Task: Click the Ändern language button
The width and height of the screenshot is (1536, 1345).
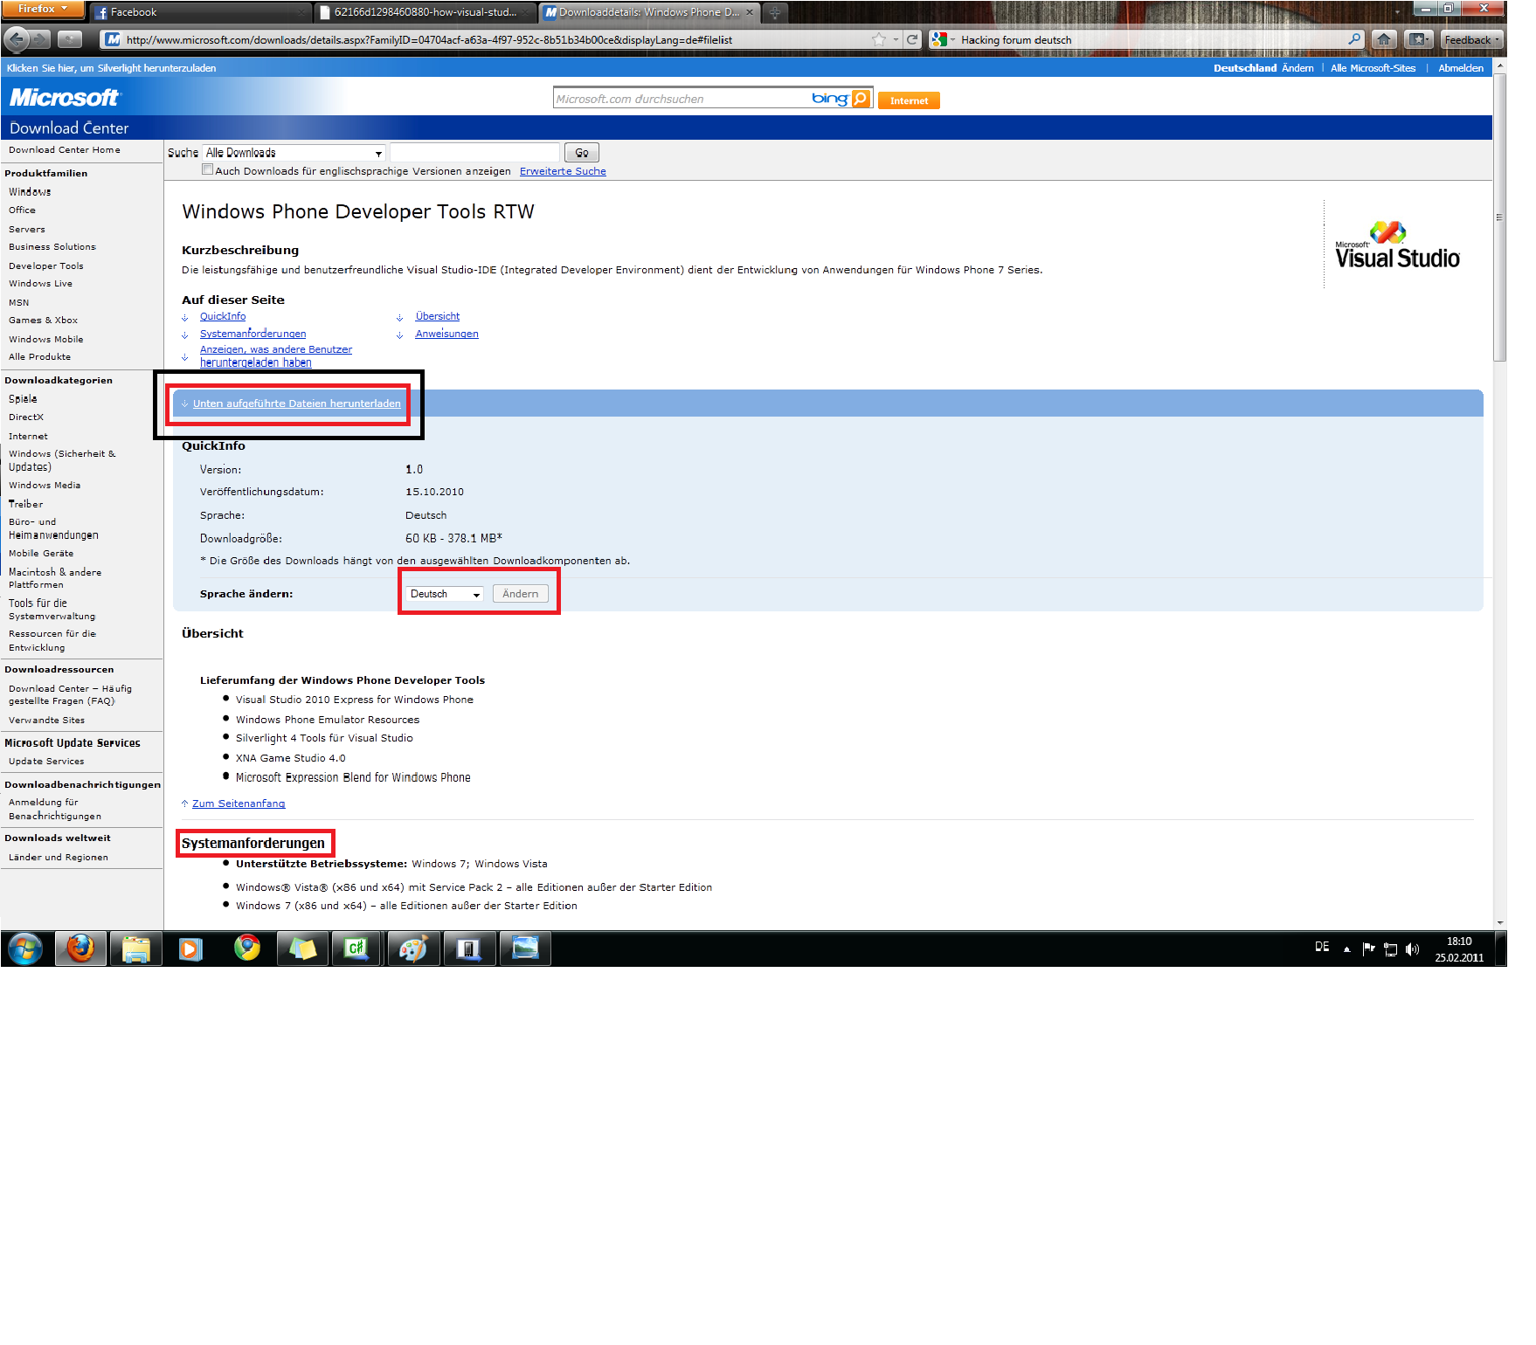Action: pyautogui.click(x=521, y=594)
